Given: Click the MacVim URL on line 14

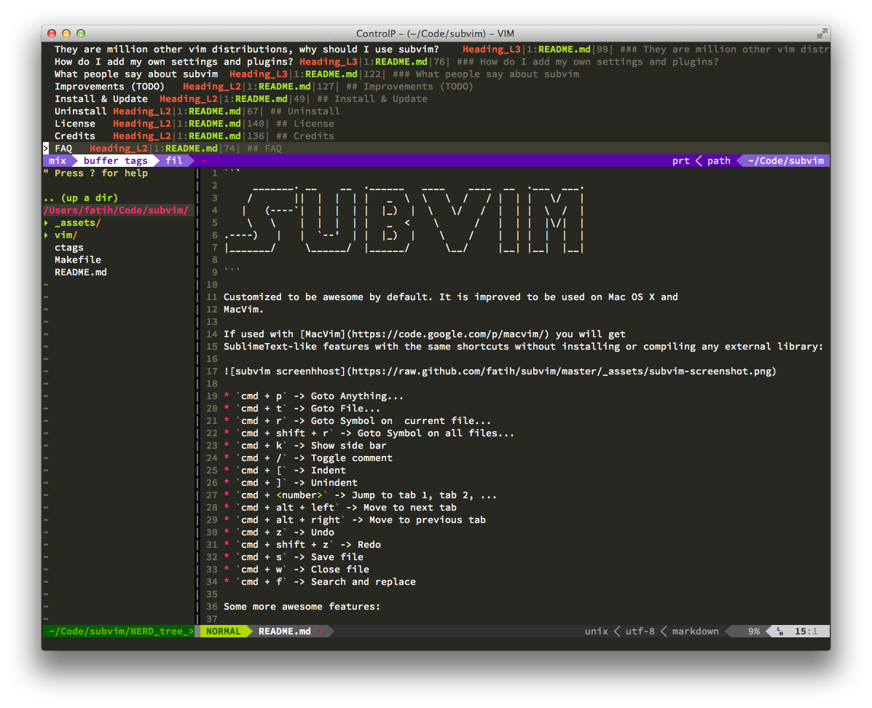Looking at the screenshot, I should coord(448,334).
